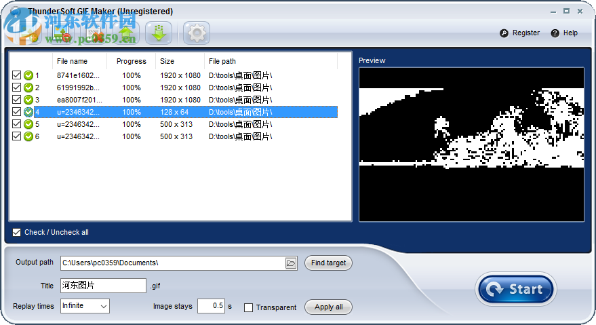Uncheck the checkbox for selected row 4
The image size is (596, 325).
click(x=16, y=111)
